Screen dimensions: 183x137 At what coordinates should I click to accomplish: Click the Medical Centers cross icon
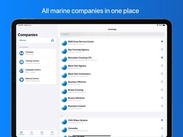22,80
